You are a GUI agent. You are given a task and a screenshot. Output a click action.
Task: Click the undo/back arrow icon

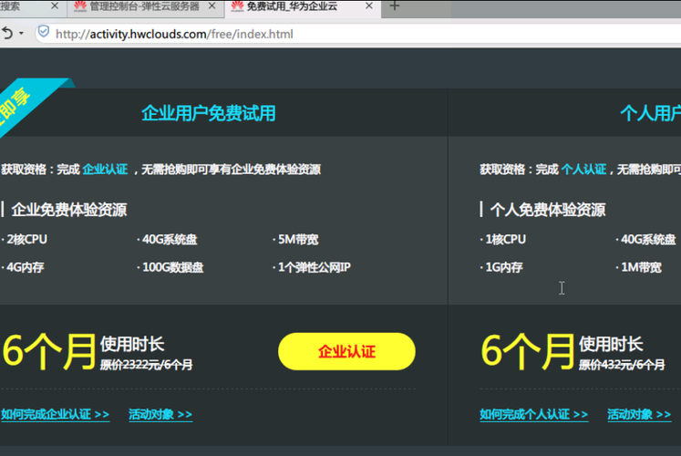coord(7,33)
